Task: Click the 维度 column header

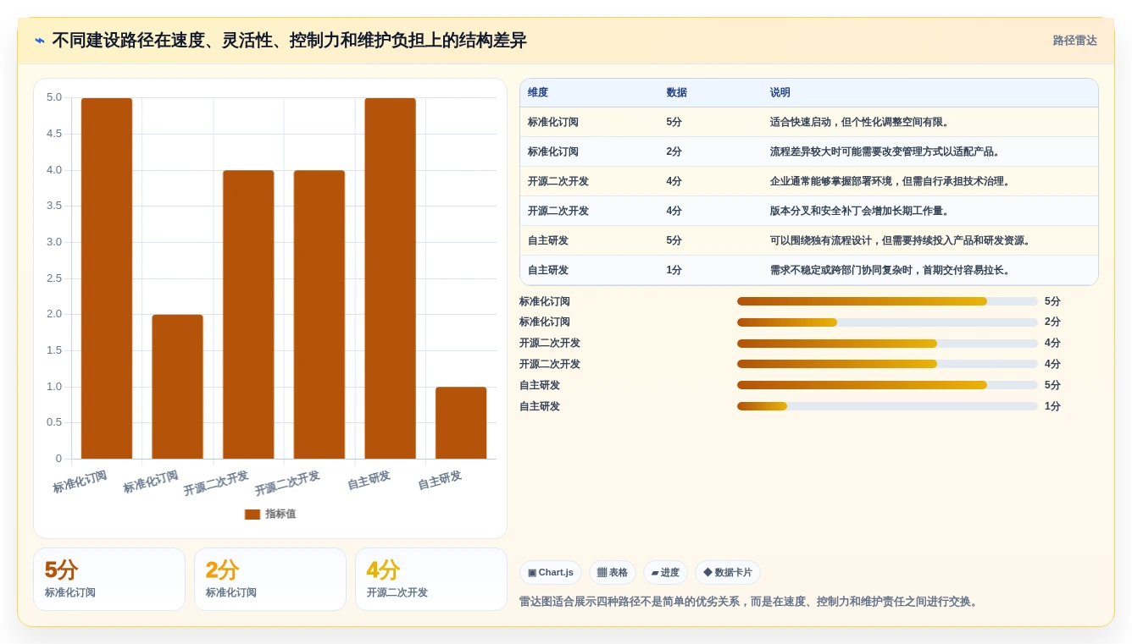Action: tap(538, 93)
